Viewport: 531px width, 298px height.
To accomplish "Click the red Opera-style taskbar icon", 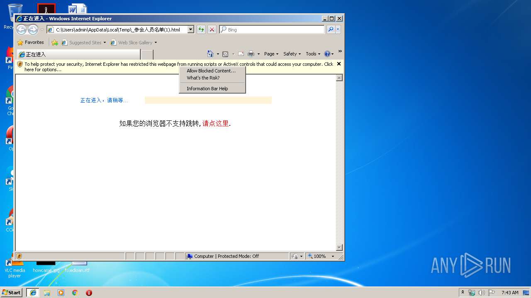I will 89,292.
